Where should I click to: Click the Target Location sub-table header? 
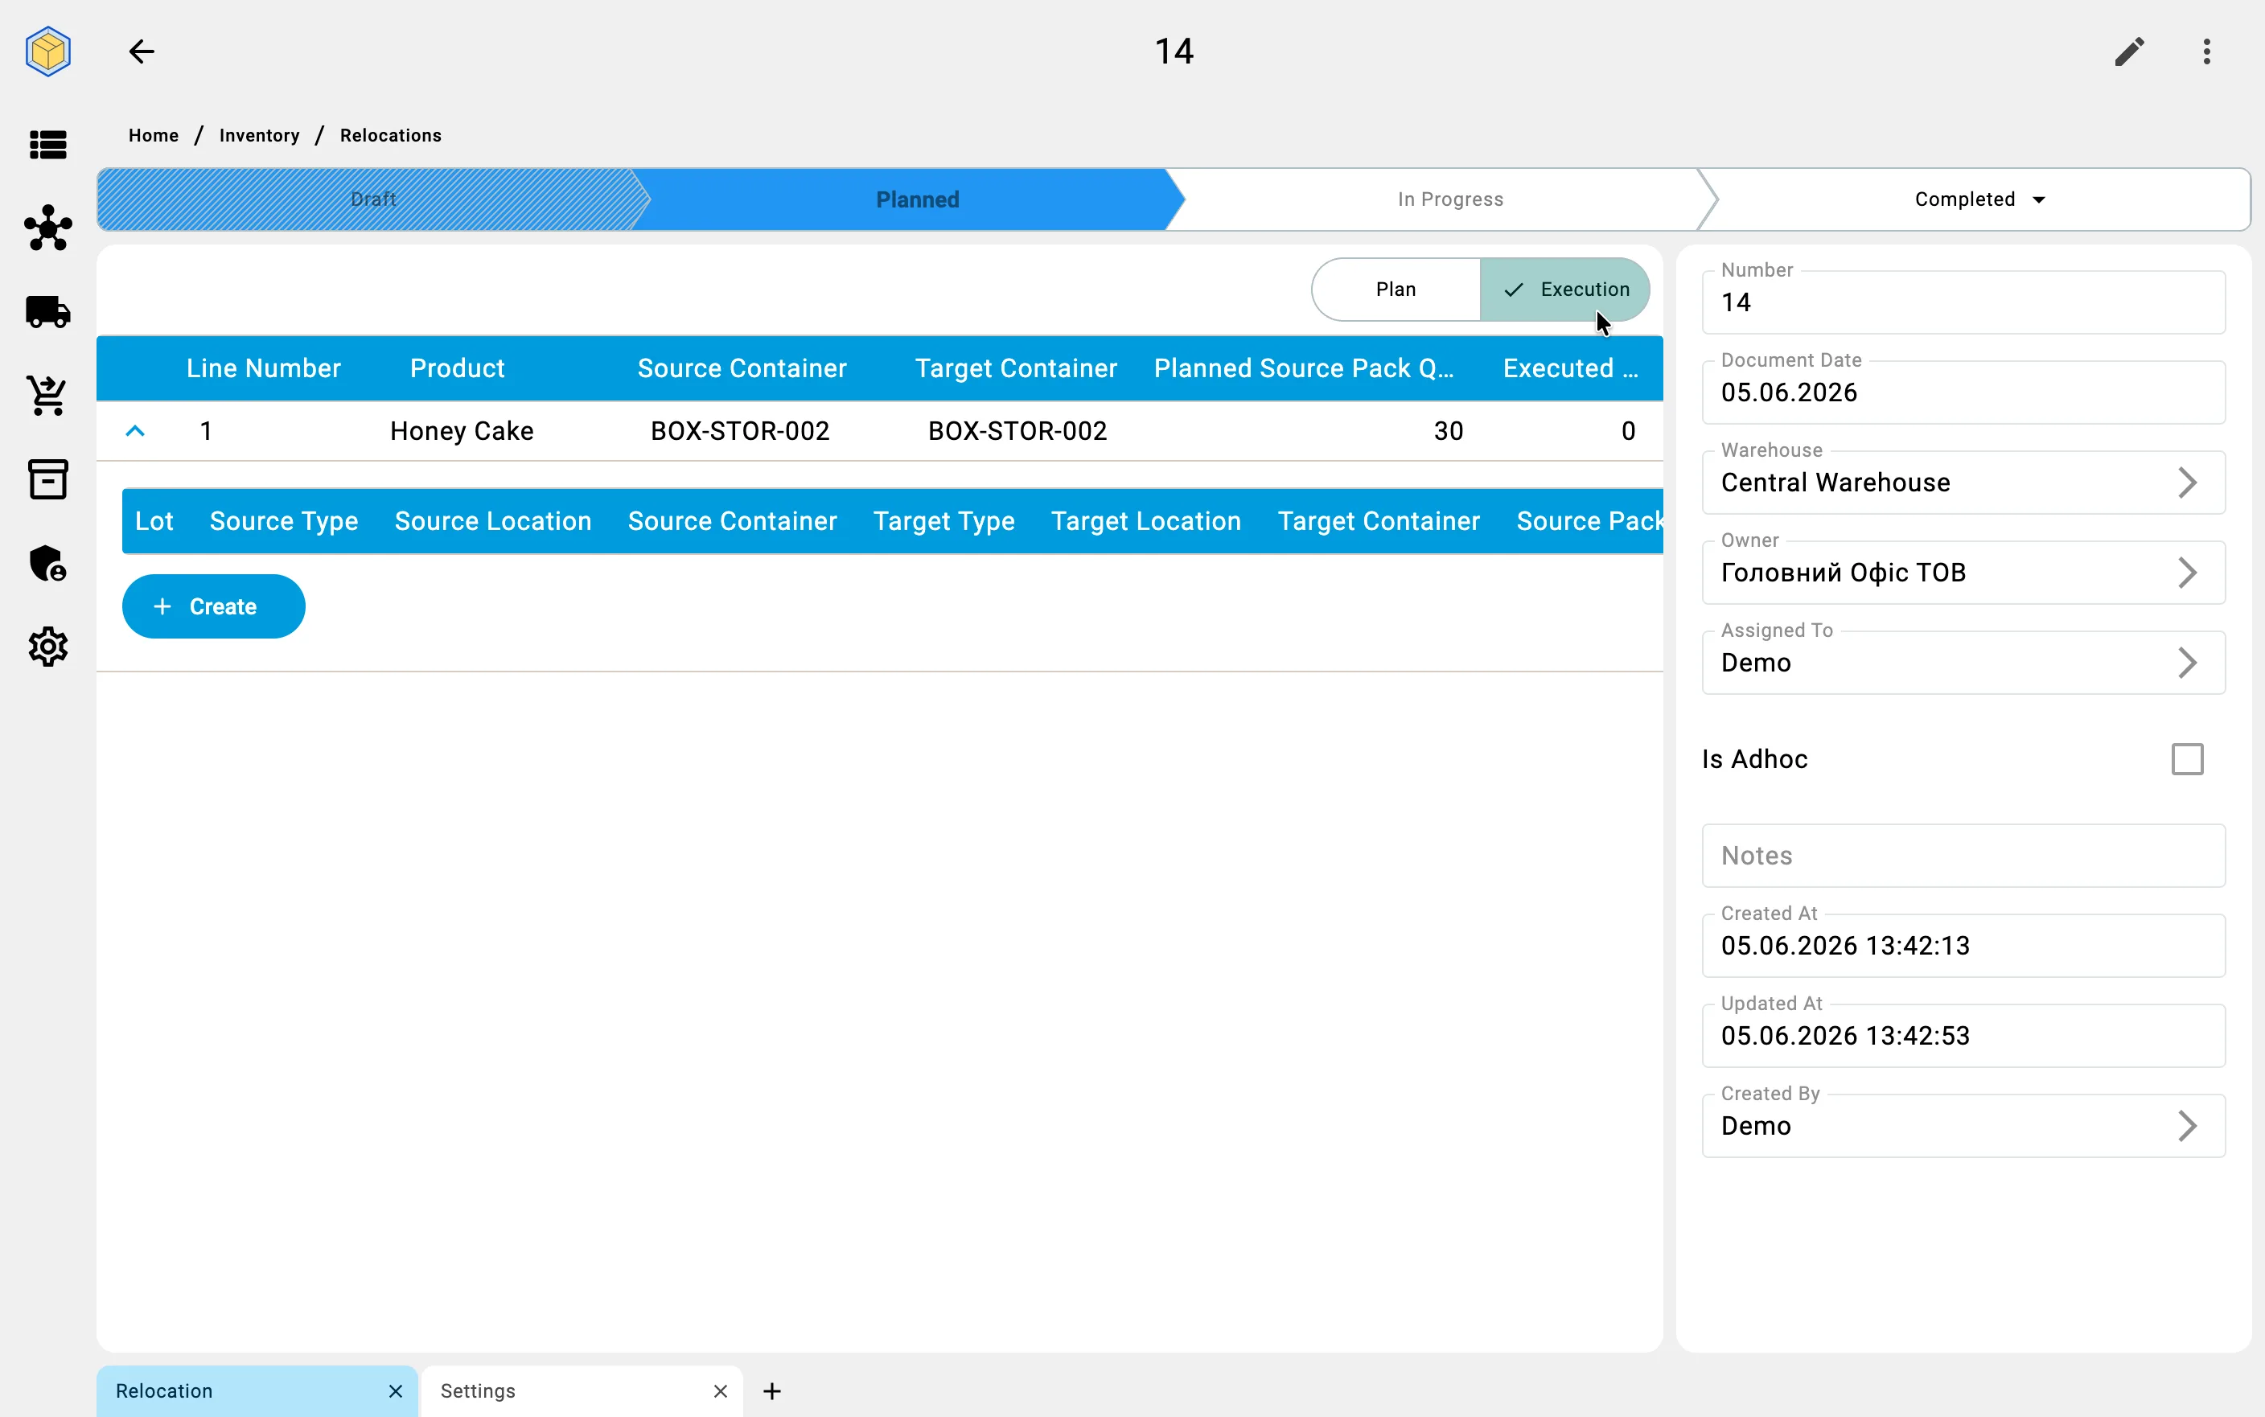[x=1146, y=521]
